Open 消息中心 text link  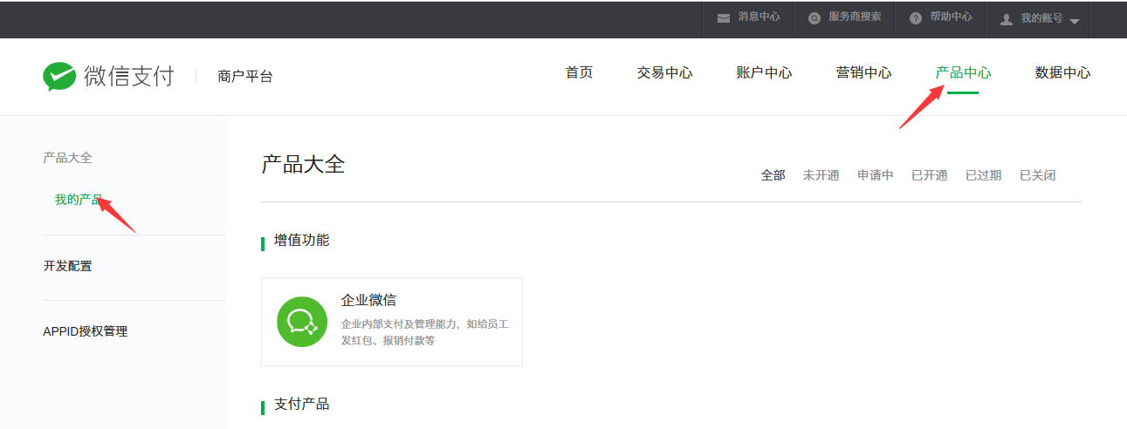coord(759,17)
